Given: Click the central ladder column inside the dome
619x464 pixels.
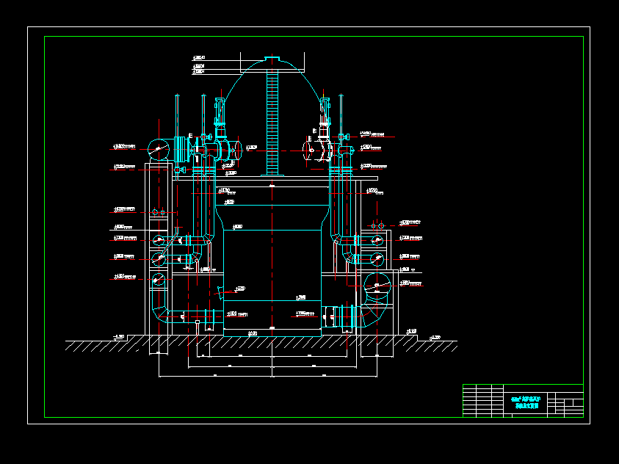Looking at the screenshot, I should tap(272, 117).
